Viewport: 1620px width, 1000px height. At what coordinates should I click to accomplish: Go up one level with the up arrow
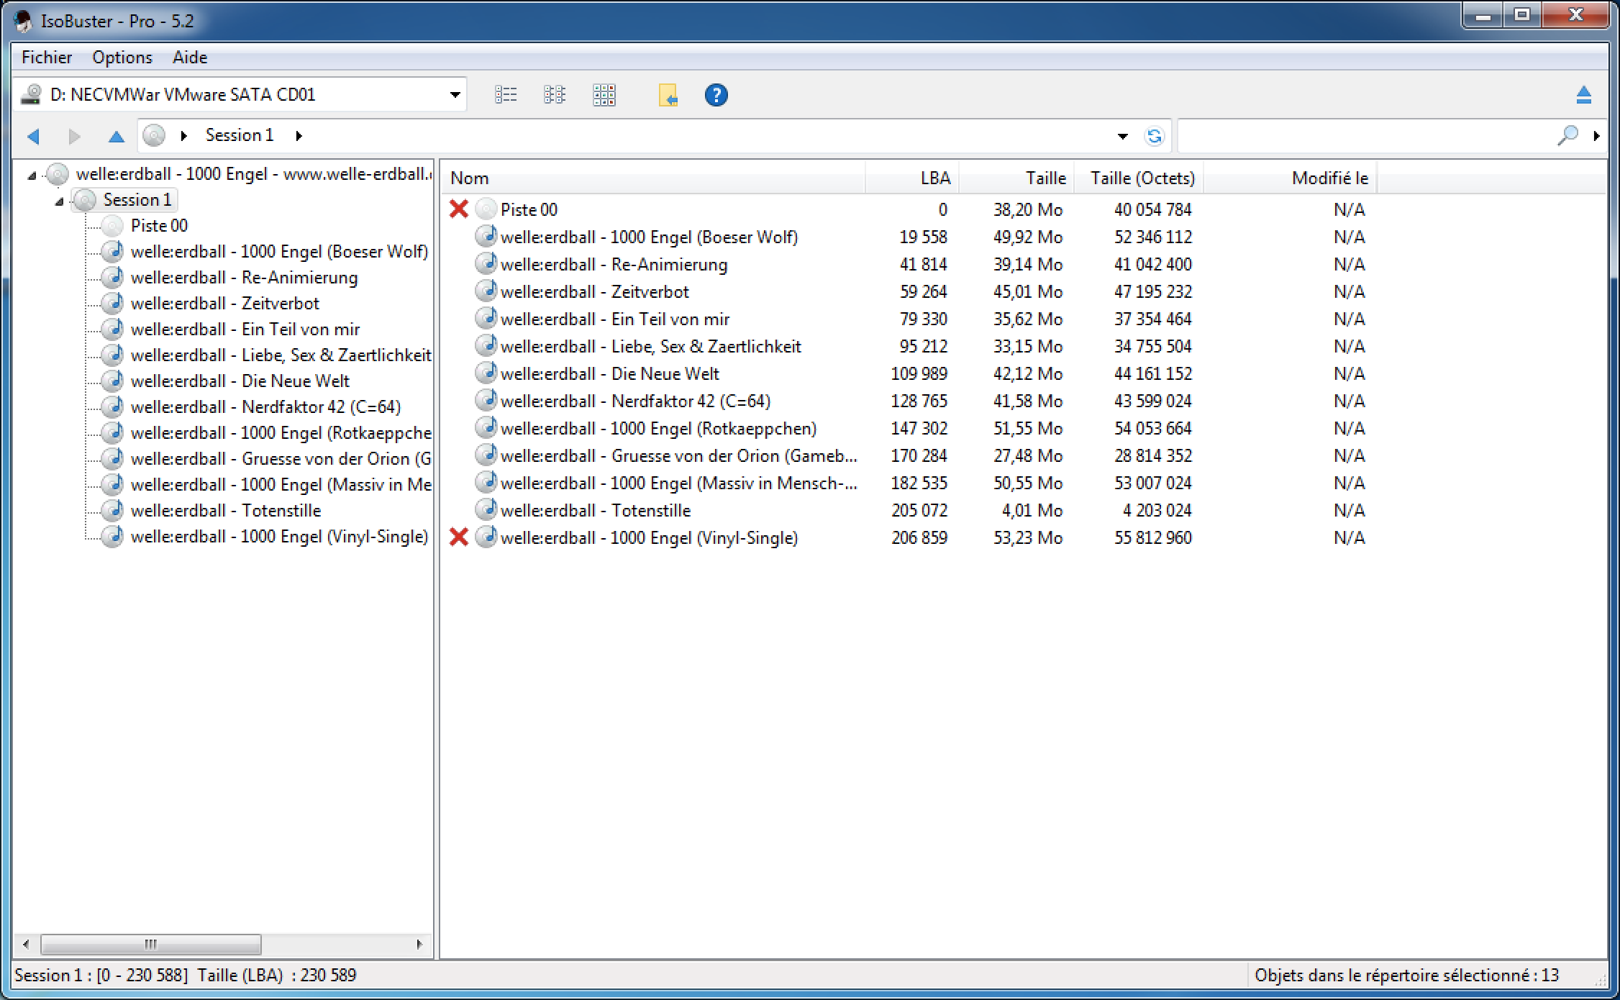(116, 136)
